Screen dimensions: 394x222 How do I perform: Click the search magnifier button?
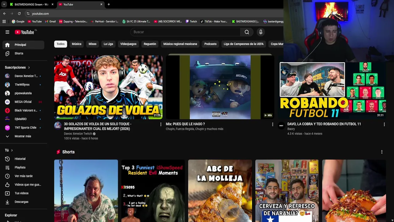(x=247, y=32)
